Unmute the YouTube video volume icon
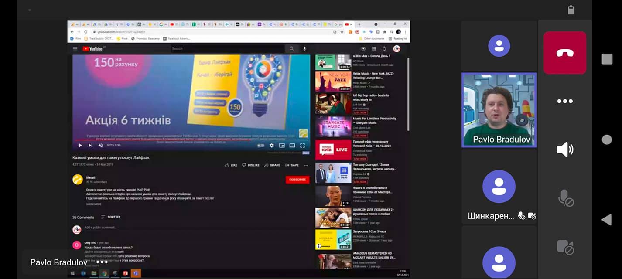Viewport: 622px width, 279px height. [100, 146]
